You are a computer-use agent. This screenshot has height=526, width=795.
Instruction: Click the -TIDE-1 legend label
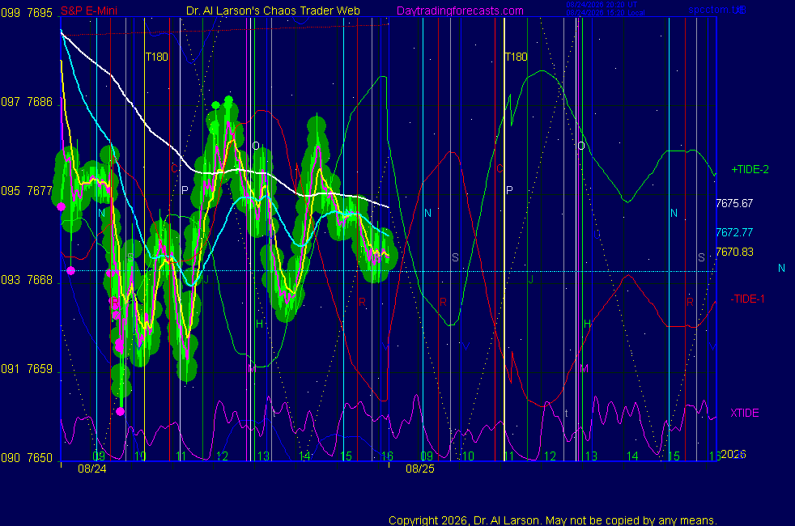tap(747, 299)
